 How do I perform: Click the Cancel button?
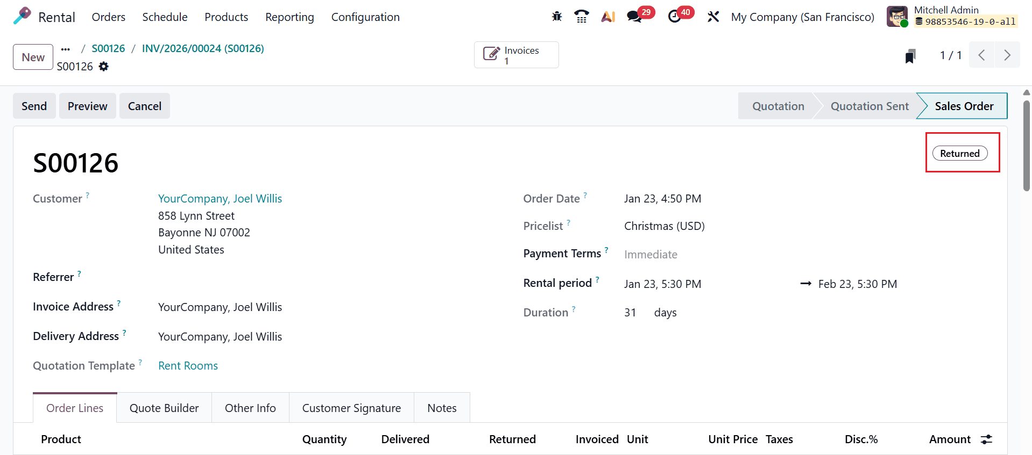145,106
